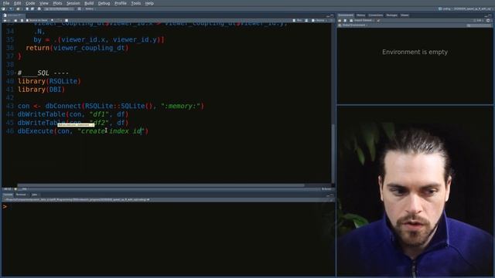
Task: Click the vertical scrollbar of the editor
Action: pyautogui.click(x=333, y=153)
